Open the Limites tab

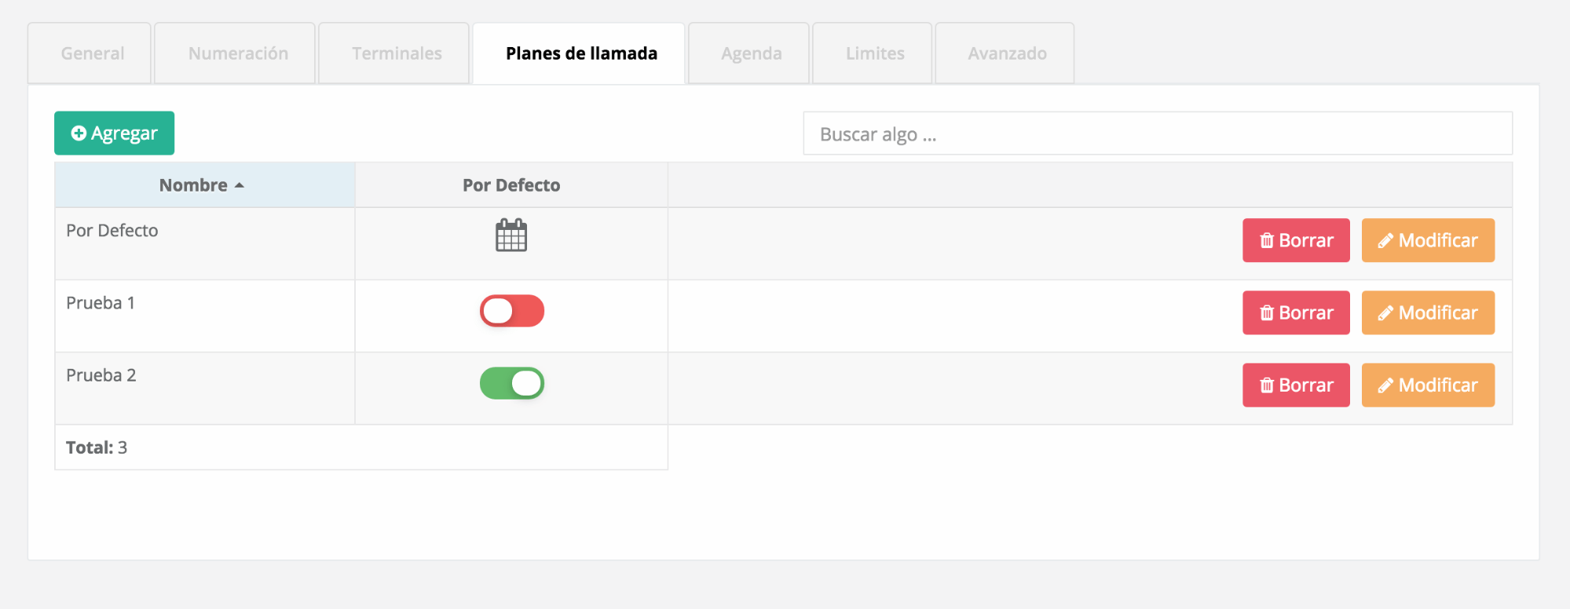coord(875,53)
